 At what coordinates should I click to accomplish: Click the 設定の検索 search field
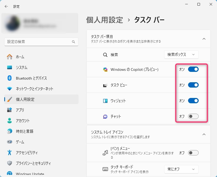pyautogui.click(x=38, y=42)
